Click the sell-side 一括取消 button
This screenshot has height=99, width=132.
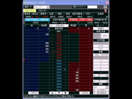(x=33, y=93)
